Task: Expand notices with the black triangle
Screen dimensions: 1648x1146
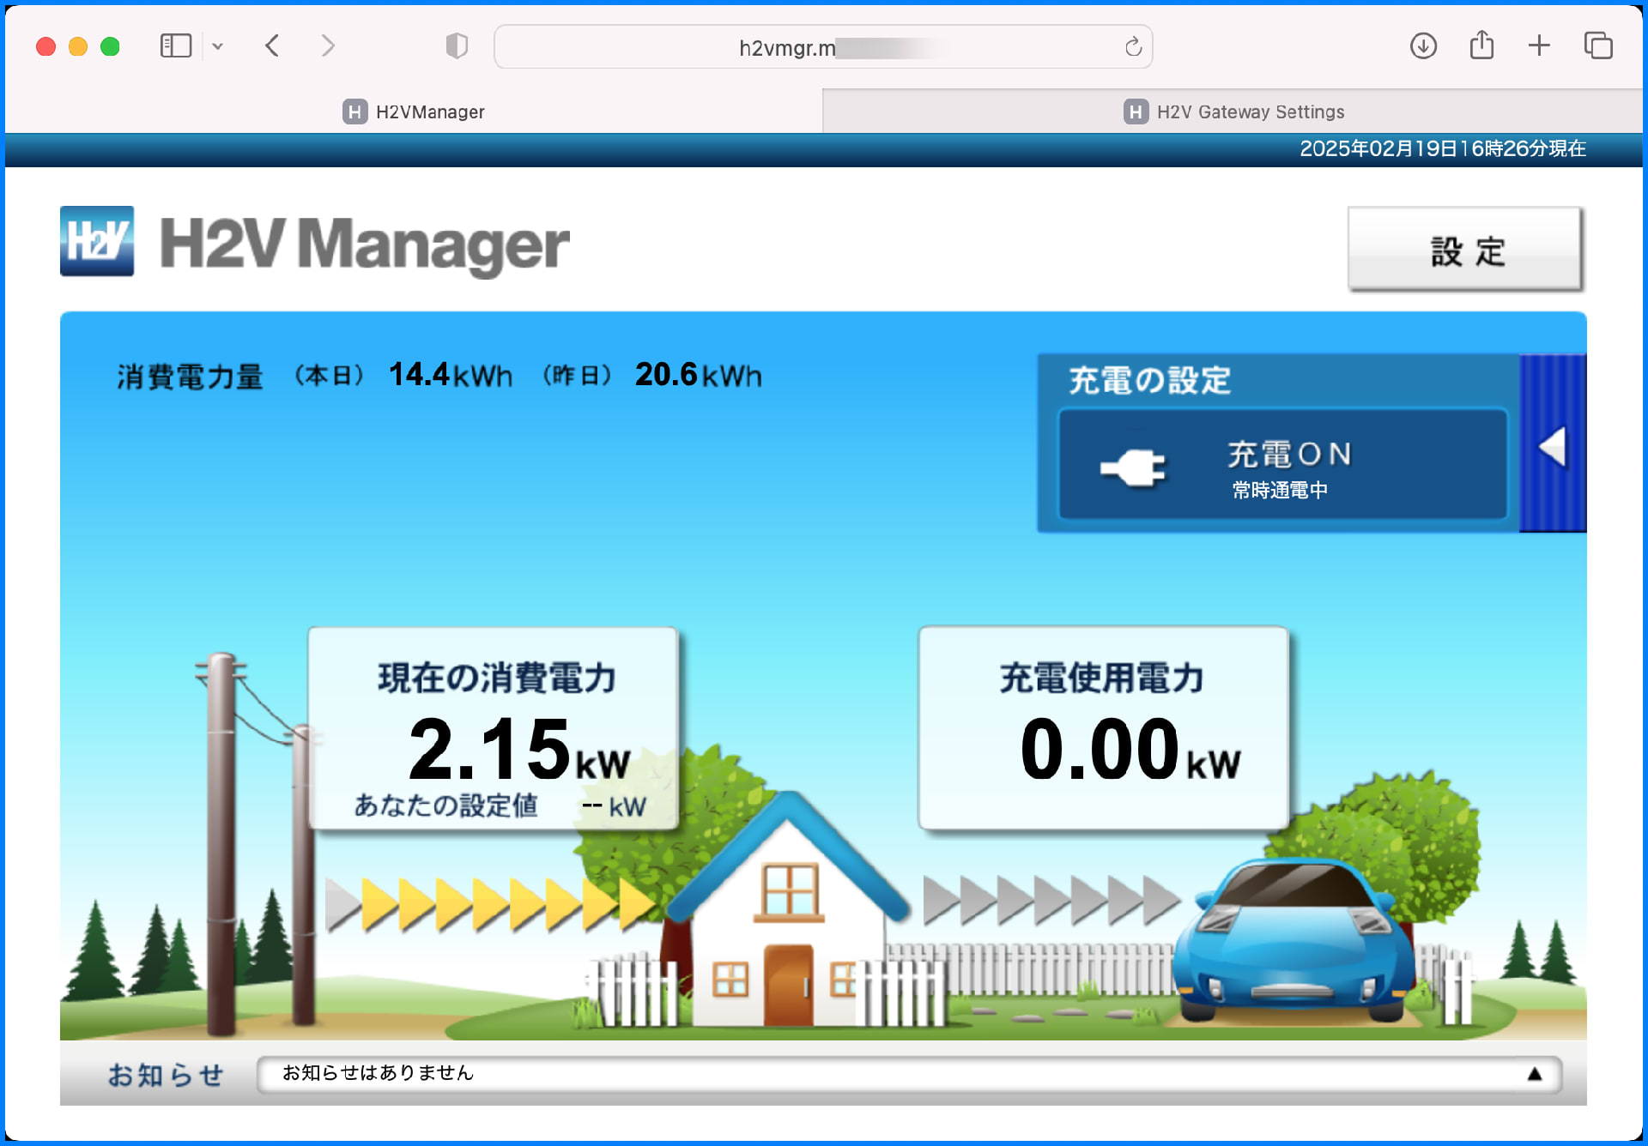Action: 1535,1074
